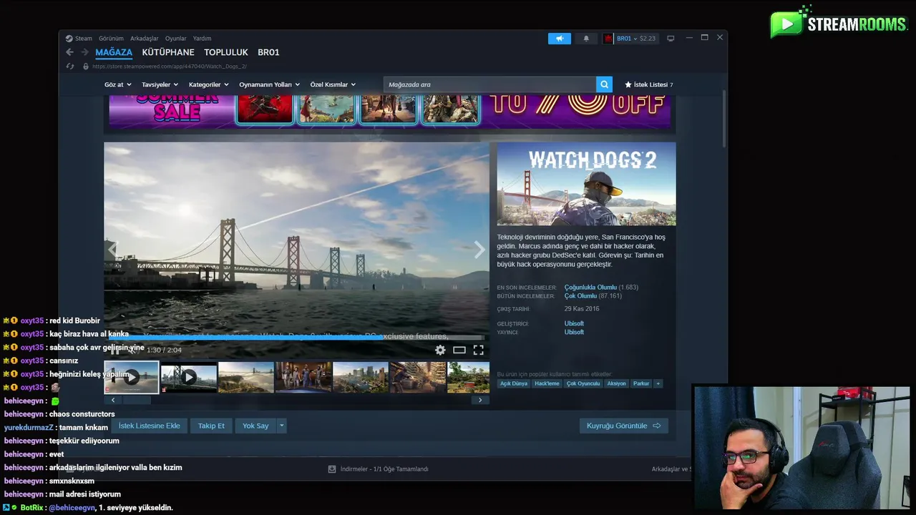Select the Aksiyon tag

point(616,383)
